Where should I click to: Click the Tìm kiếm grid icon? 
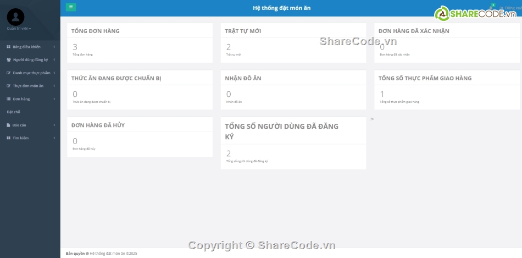click(8, 138)
